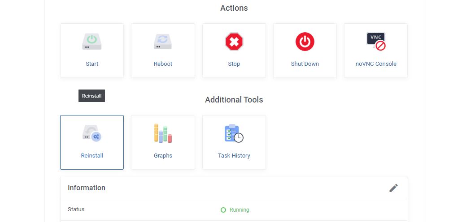Open the noVNC Console monitor icon
Viewport: 453px width, 222px height.
click(376, 42)
